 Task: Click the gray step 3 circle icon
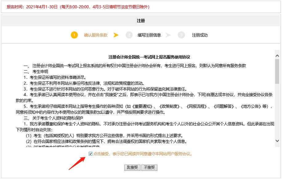(x=181, y=35)
